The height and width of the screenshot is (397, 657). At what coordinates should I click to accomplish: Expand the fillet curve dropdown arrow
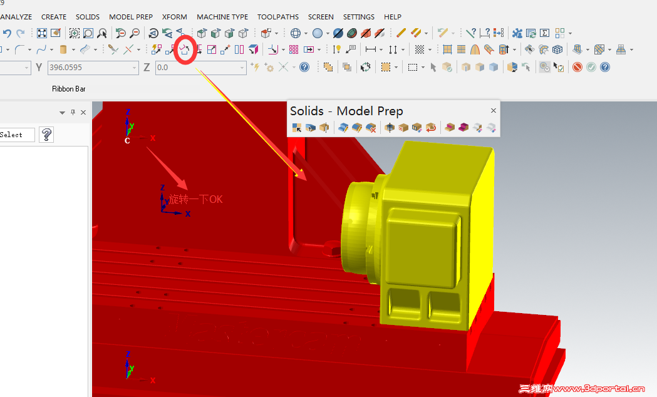(29, 50)
